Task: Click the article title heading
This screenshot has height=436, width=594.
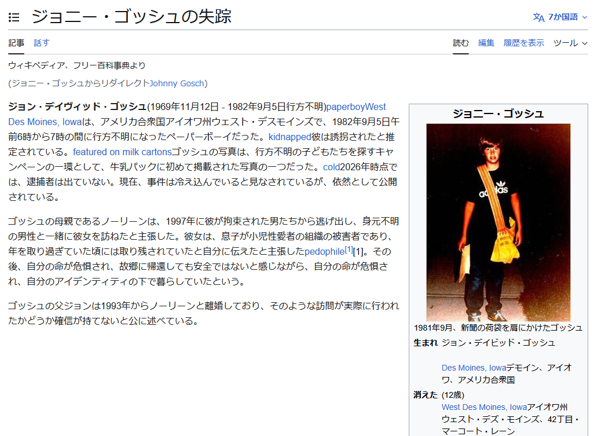Action: (x=131, y=17)
